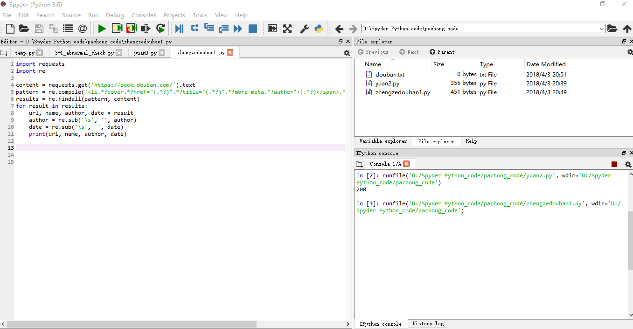This screenshot has width=633, height=329.
Task: Click the New file icon
Action: tap(10, 28)
